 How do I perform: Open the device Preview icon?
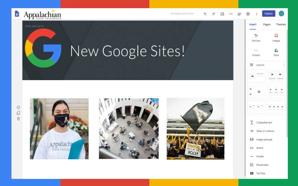(222, 14)
